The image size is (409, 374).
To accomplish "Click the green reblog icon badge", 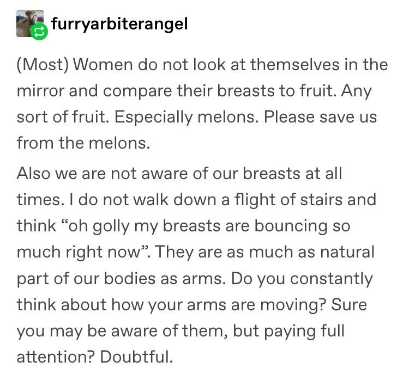I will pyautogui.click(x=39, y=32).
